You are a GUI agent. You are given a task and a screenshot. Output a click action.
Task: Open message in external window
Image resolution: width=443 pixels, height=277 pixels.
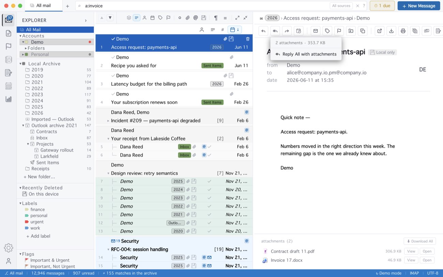pyautogui.click(x=379, y=31)
